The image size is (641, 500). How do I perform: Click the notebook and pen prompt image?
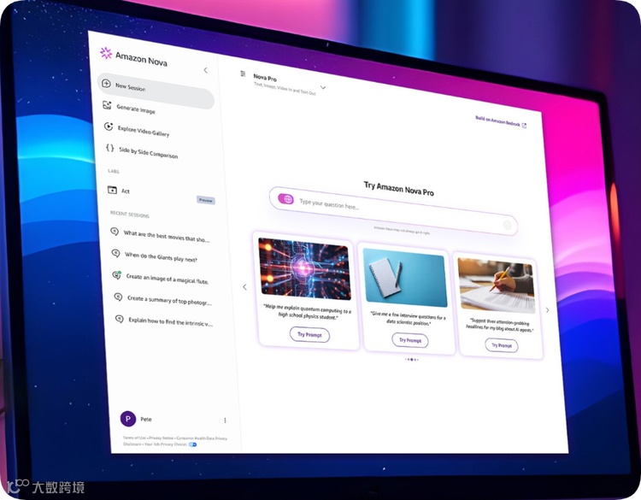click(x=405, y=278)
